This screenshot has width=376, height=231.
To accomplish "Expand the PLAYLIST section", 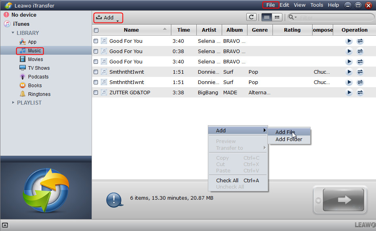I will point(13,103).
